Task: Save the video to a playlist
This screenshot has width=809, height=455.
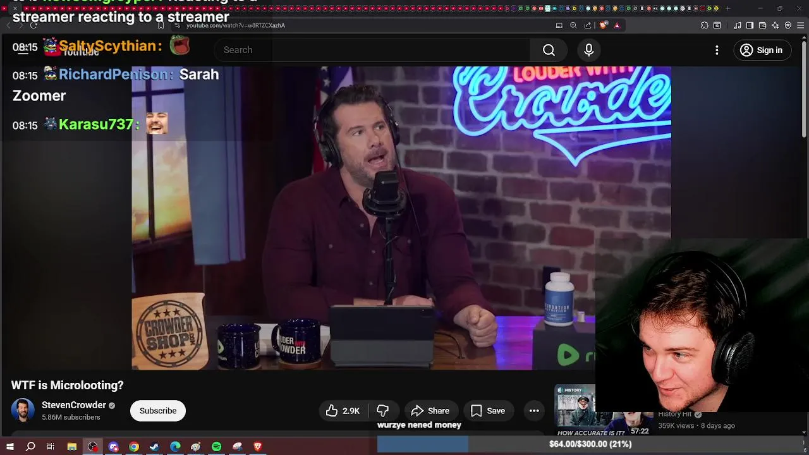Action: [488, 411]
